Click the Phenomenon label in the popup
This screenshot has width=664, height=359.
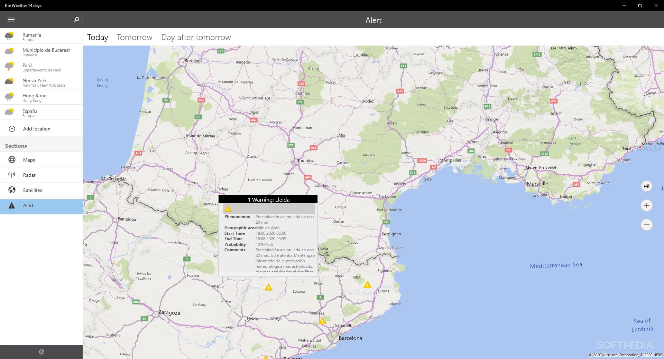pyautogui.click(x=237, y=217)
